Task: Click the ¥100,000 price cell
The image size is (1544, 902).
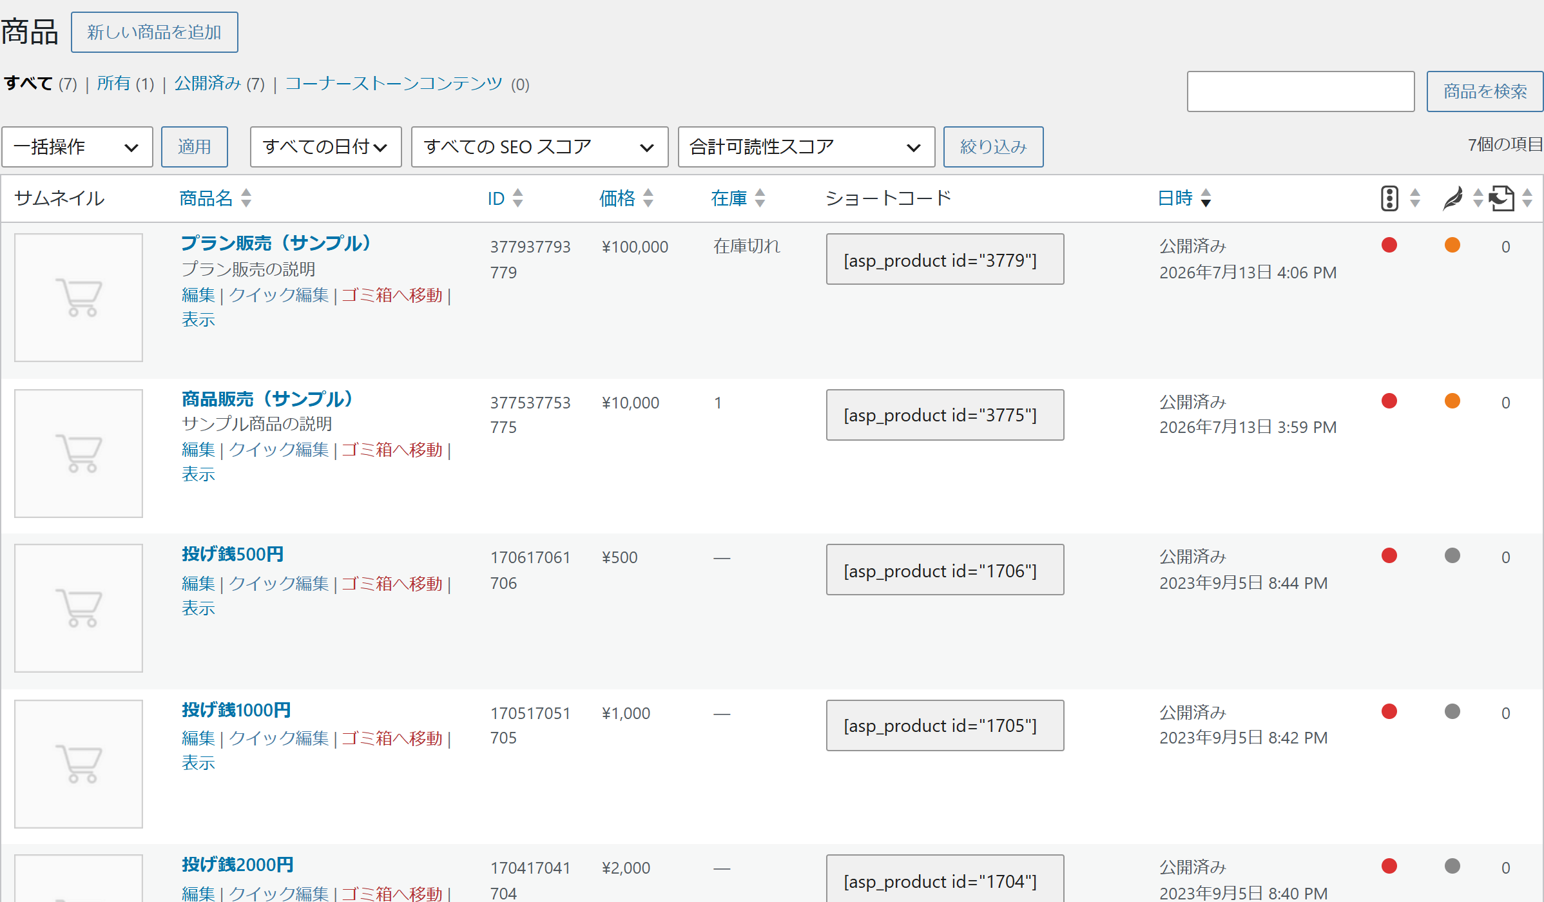Action: 635,247
